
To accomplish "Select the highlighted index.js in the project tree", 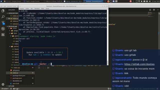I will point(20,73).
